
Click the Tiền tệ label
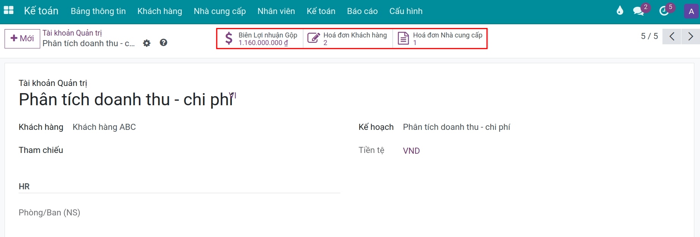(371, 150)
